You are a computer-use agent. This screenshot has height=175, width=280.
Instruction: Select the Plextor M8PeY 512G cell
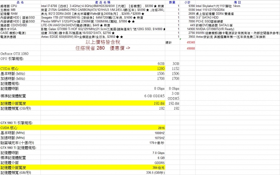[103, 21]
